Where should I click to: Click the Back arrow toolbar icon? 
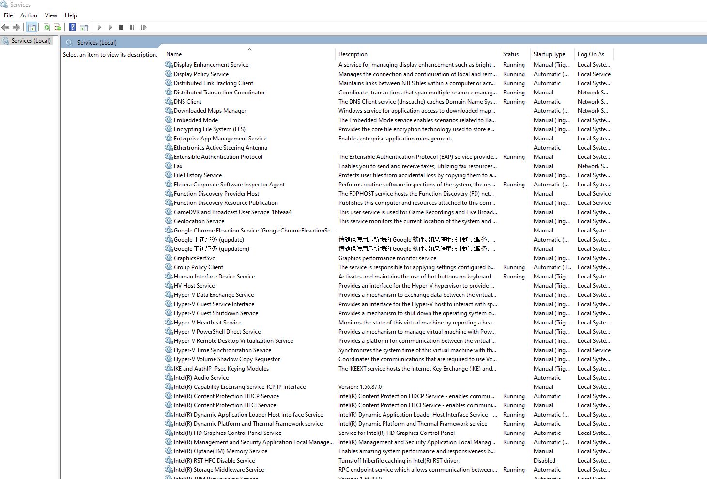6,28
